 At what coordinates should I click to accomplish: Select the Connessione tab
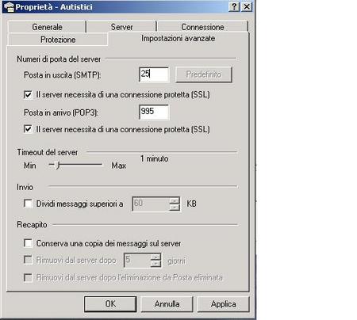tap(202, 27)
